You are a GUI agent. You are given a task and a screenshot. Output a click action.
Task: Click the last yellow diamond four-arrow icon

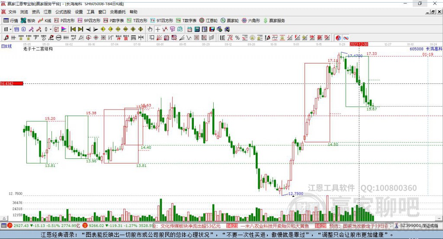pyautogui.click(x=141, y=29)
